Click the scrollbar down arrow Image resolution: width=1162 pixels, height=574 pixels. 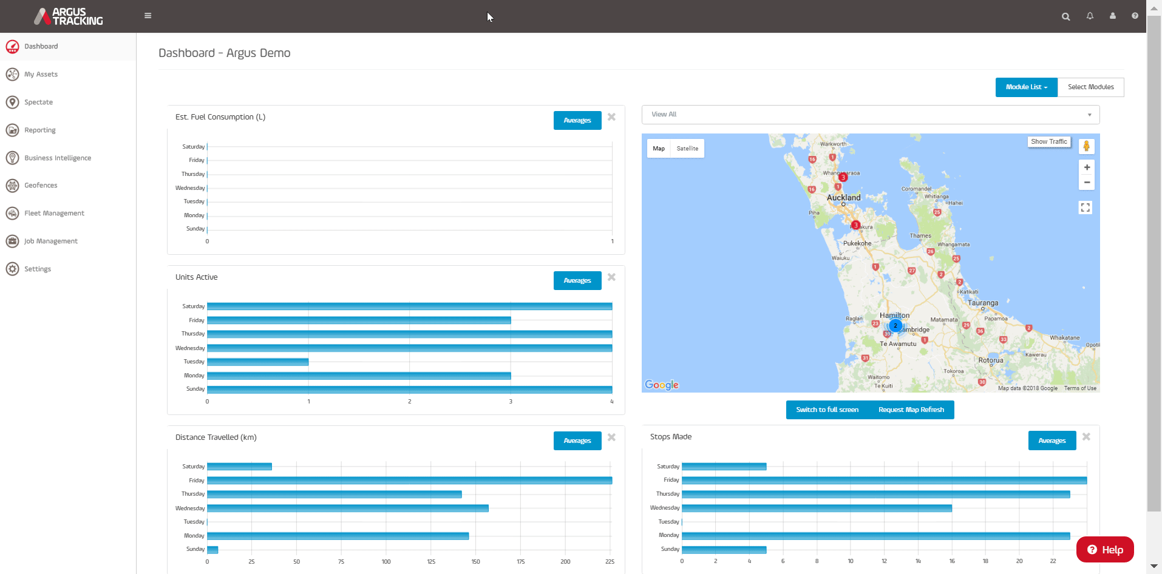click(x=1154, y=566)
